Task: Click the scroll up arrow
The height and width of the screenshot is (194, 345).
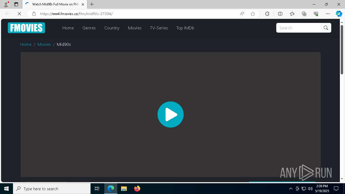Action: click(x=342, y=22)
